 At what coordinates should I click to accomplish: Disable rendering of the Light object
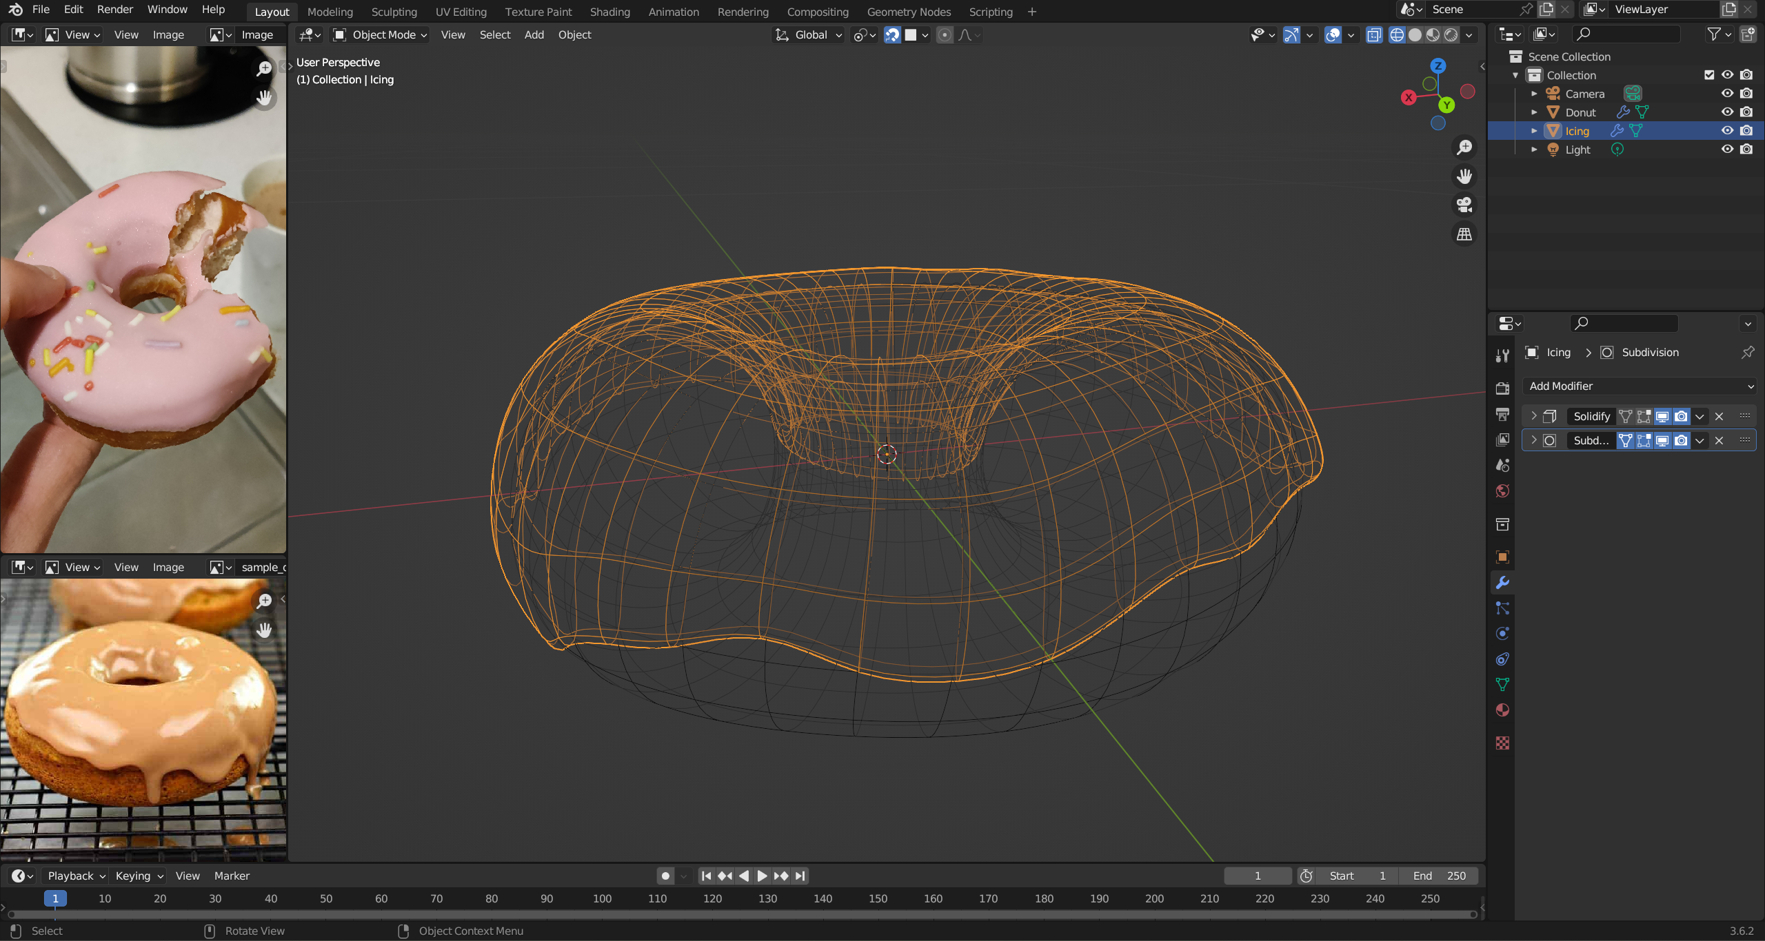pyautogui.click(x=1746, y=149)
